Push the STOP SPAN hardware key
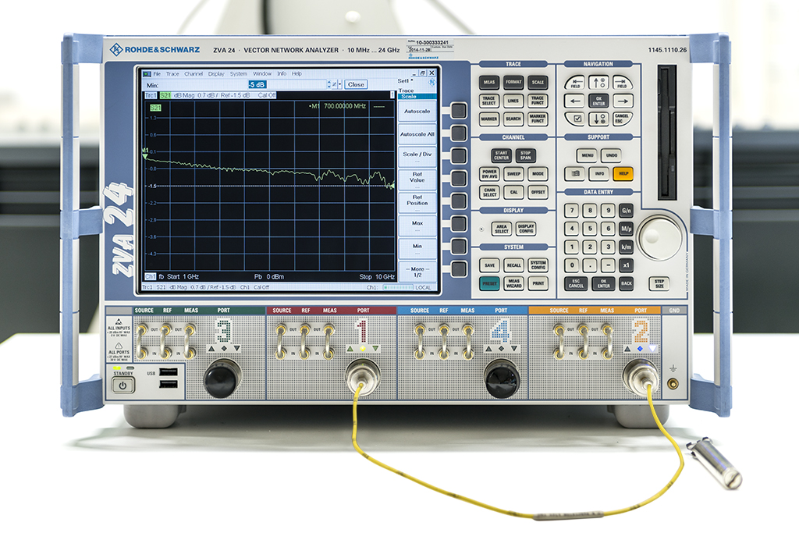The width and height of the screenshot is (799, 533). [526, 155]
